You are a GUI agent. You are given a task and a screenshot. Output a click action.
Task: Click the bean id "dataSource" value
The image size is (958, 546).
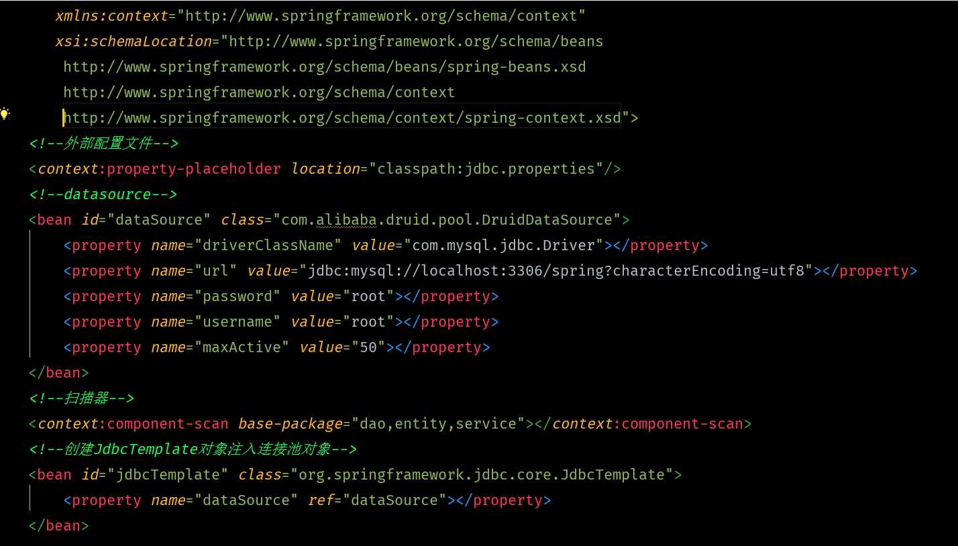[x=159, y=219]
